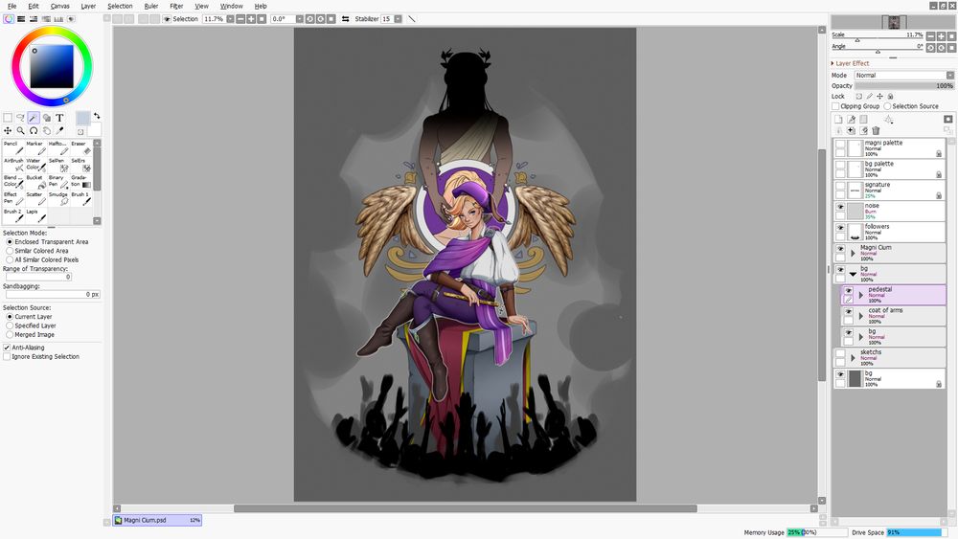958x539 pixels.
Task: Adjust the layer Opacity slider
Action: (904, 86)
